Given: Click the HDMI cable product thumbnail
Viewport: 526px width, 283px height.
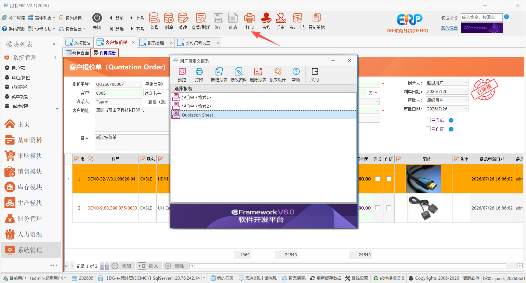Looking at the screenshot, I should pos(423,179).
